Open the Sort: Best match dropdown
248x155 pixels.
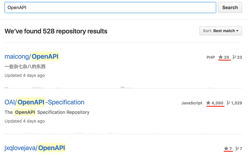[221, 31]
